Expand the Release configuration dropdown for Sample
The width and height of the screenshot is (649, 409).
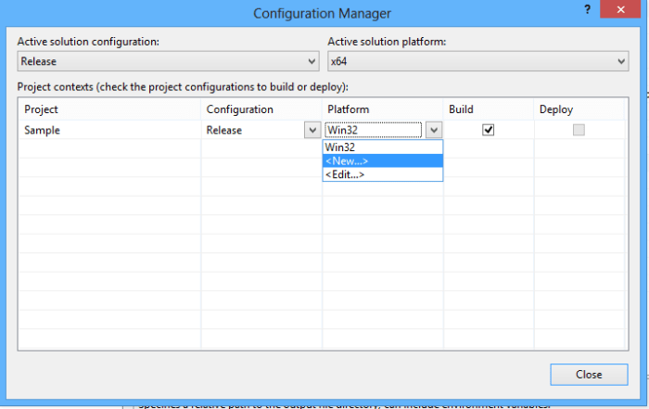click(312, 131)
